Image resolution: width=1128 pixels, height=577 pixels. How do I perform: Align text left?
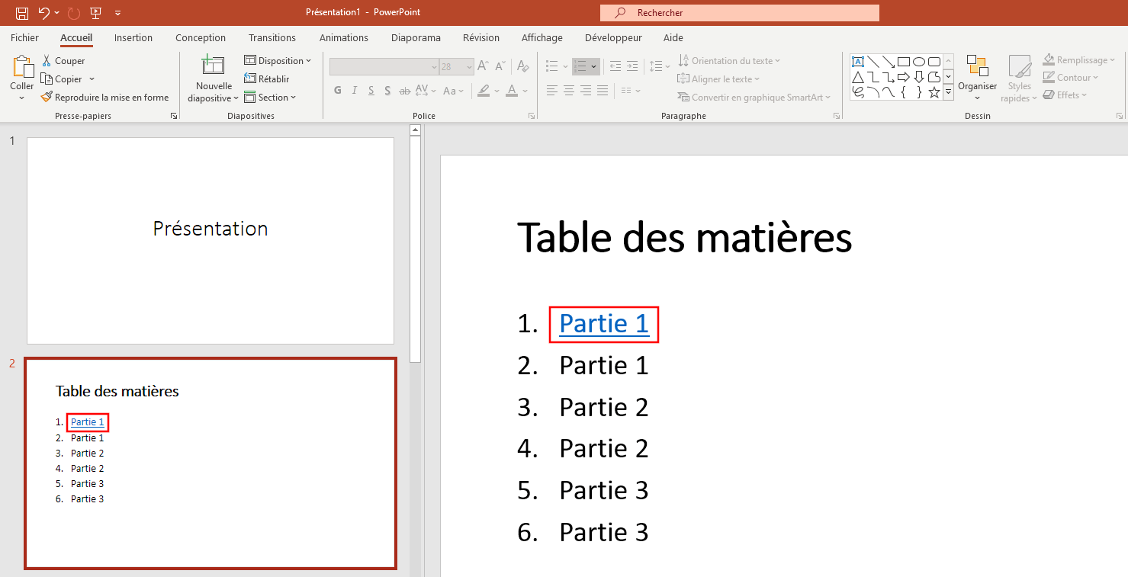(552, 91)
